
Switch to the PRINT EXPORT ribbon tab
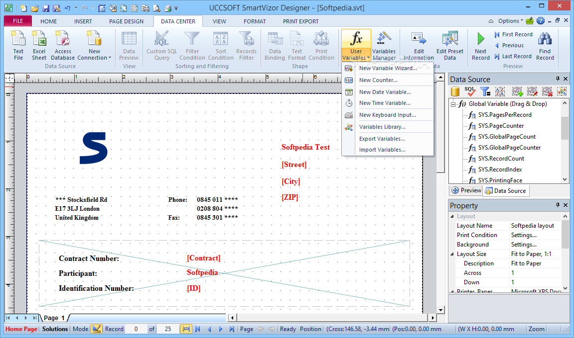click(300, 21)
